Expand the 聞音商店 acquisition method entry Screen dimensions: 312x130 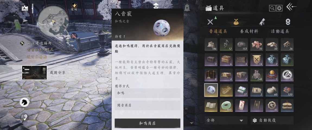click(147, 105)
